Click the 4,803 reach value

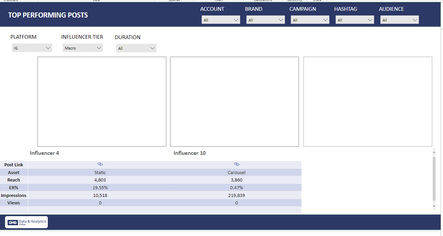pyautogui.click(x=100, y=180)
